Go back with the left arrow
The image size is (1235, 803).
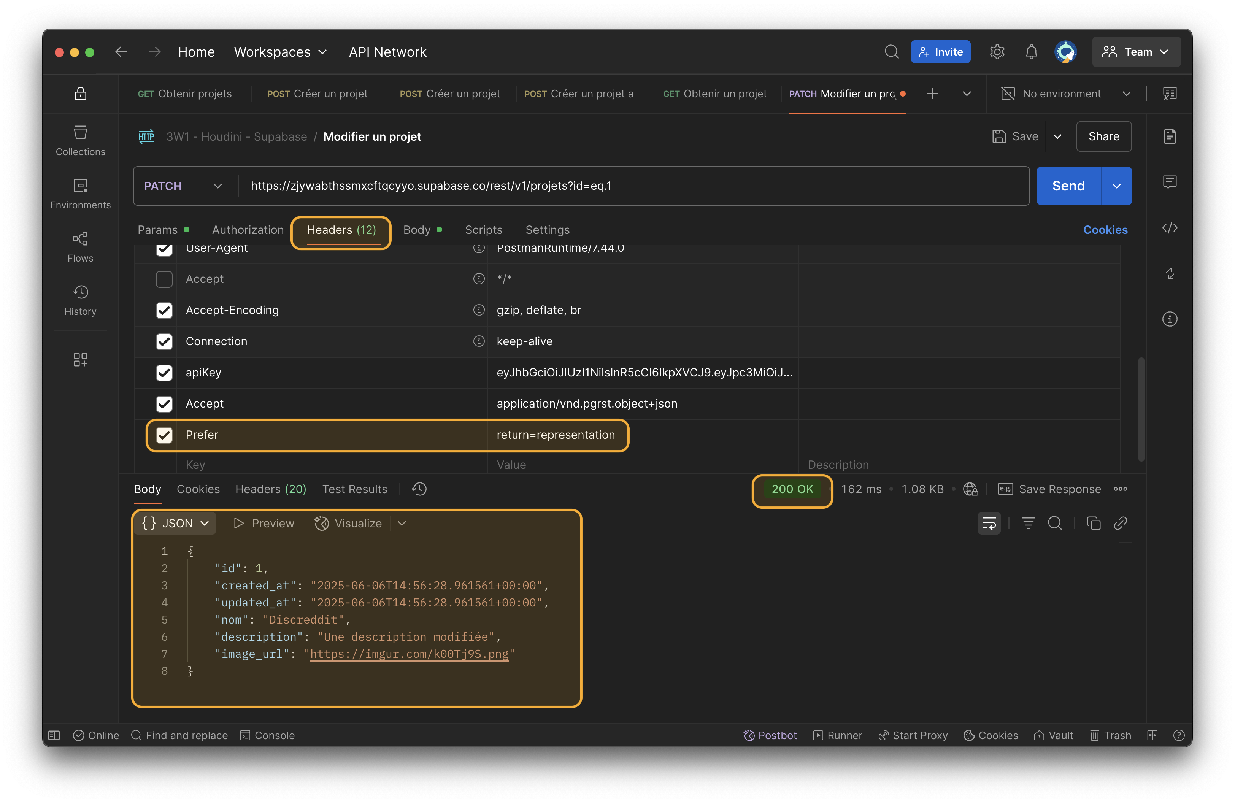(x=121, y=52)
